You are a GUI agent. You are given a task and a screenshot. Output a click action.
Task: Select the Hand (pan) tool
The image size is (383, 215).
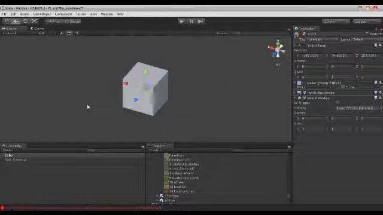click(7, 21)
